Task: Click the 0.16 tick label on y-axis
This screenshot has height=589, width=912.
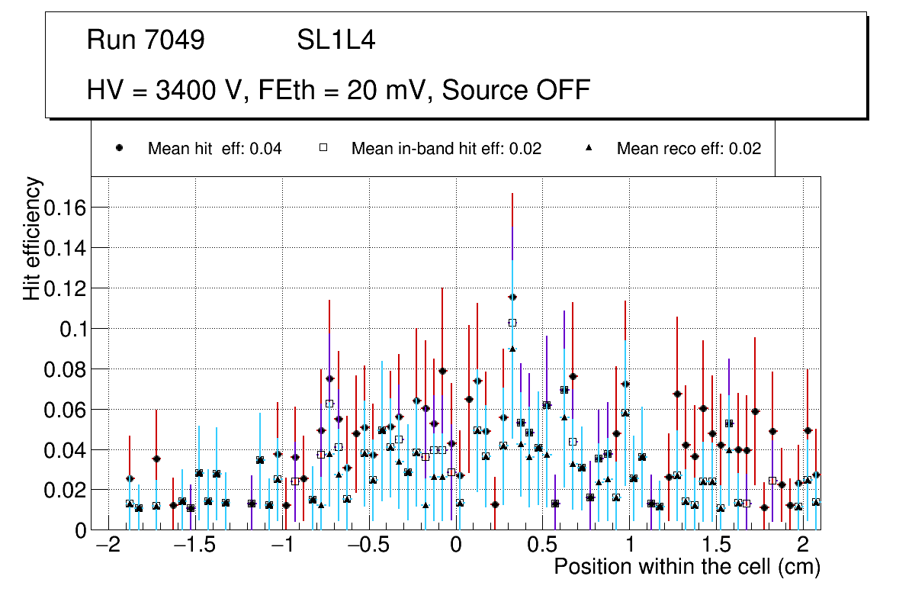Action: 65,207
